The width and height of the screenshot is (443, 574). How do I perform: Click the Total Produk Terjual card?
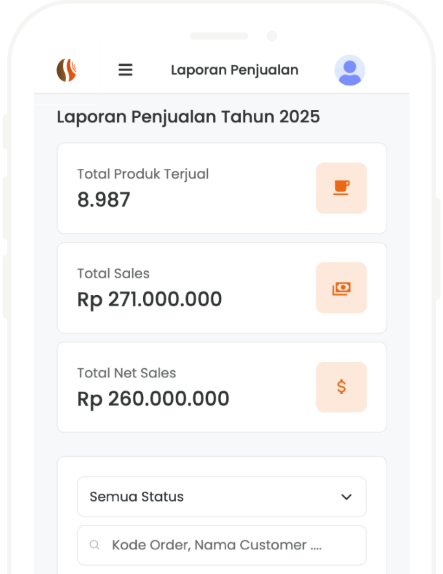221,188
